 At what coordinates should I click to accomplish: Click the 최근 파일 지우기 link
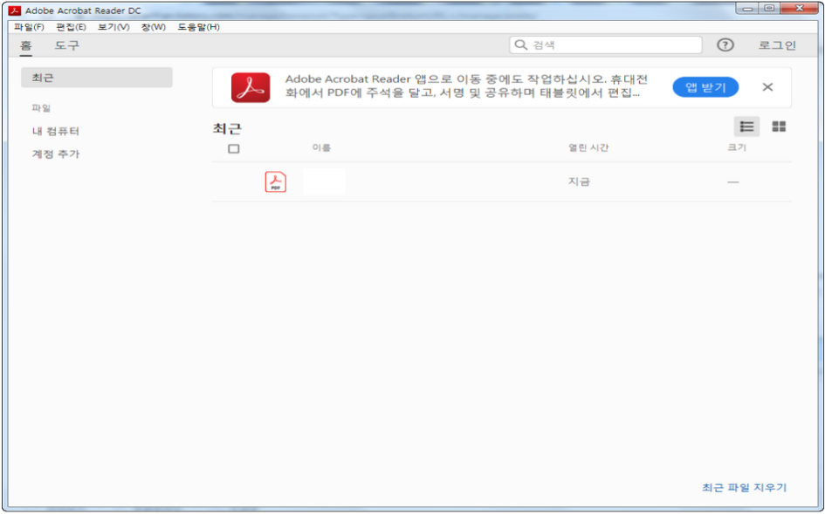[745, 488]
